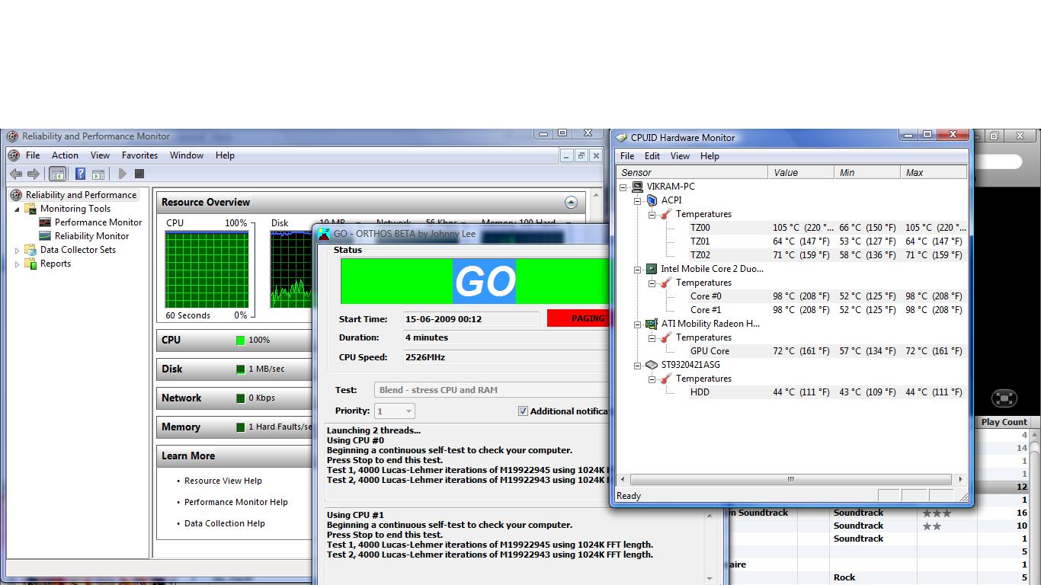This screenshot has height=585, width=1041.
Task: Toggle the Show/Hide Action Pane toolbar icon
Action: click(98, 174)
